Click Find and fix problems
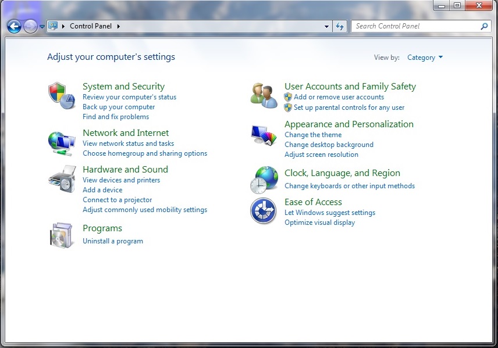The width and height of the screenshot is (498, 348). [x=116, y=117]
